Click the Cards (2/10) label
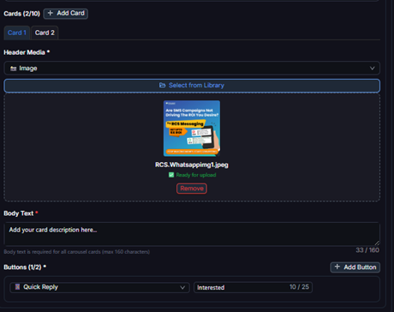Screen dimensions: 394x312 [x=21, y=14]
